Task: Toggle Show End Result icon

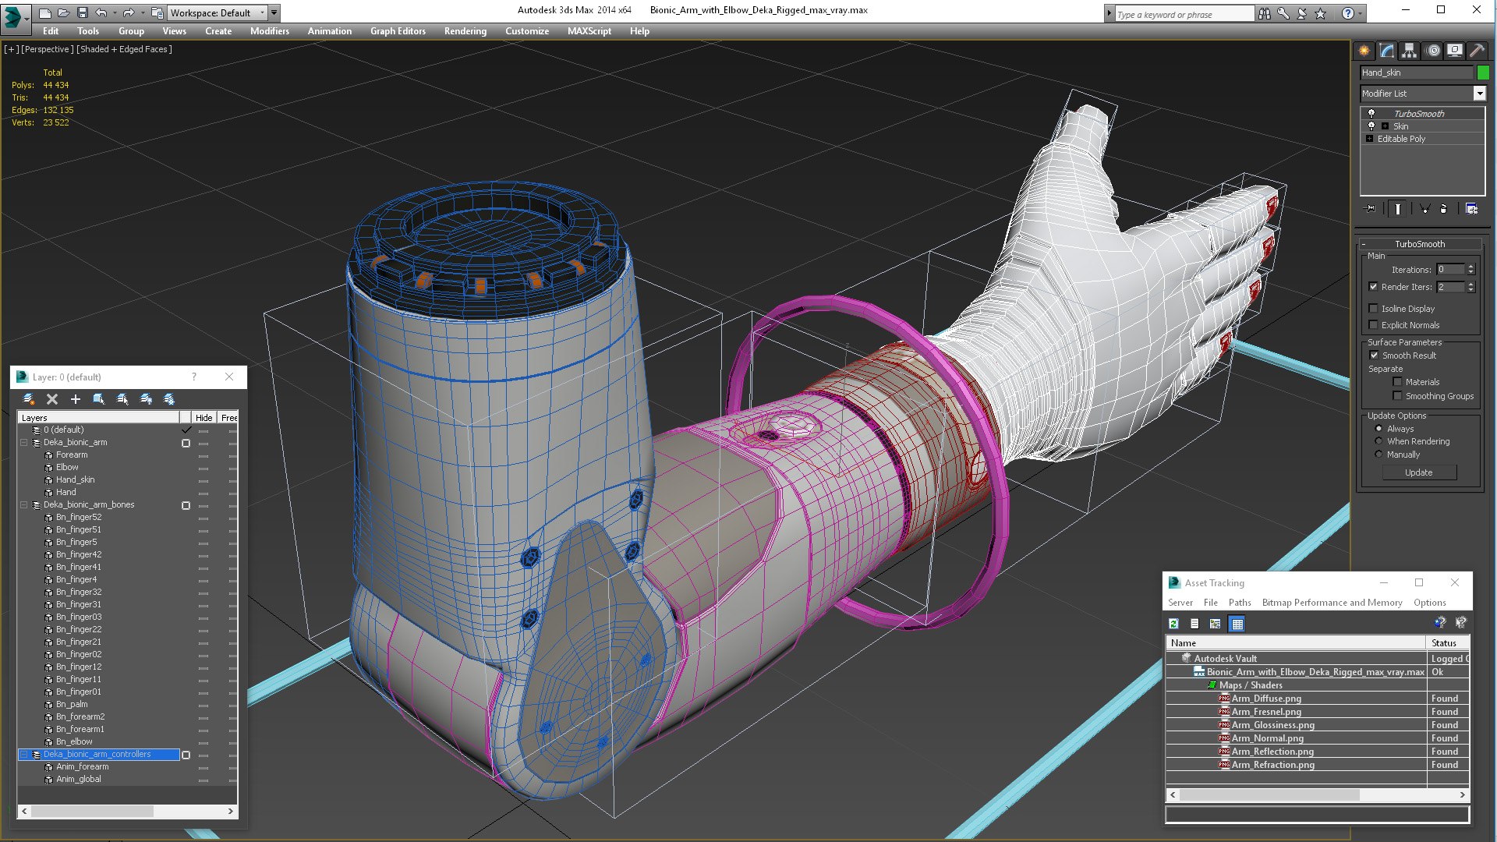Action: click(1398, 209)
